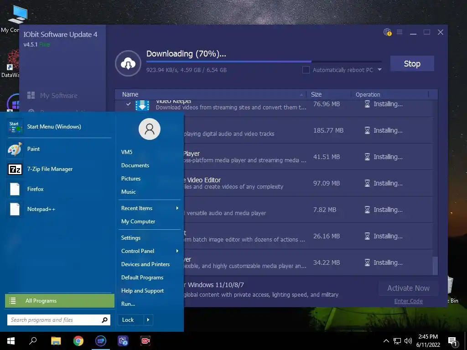Show All Programs list
This screenshot has width=467, height=350.
(x=60, y=301)
